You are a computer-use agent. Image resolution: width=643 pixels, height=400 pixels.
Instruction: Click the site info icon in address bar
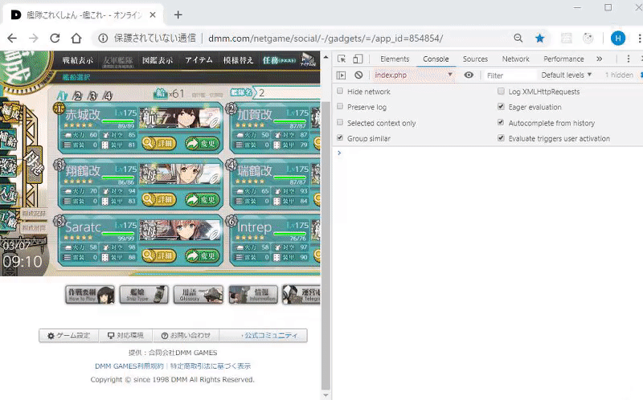click(103, 38)
